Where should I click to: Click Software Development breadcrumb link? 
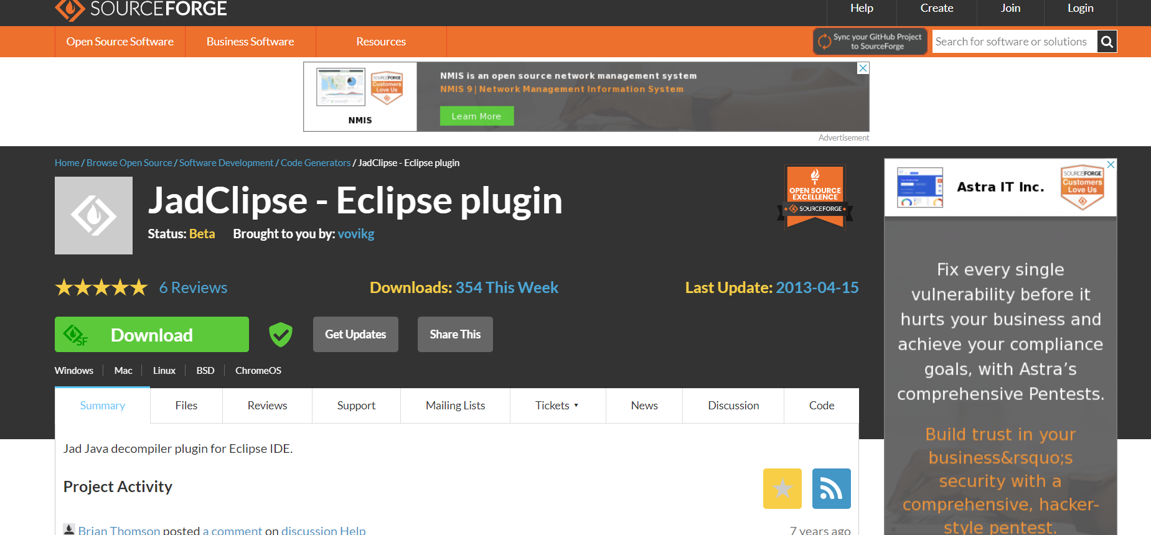[227, 163]
